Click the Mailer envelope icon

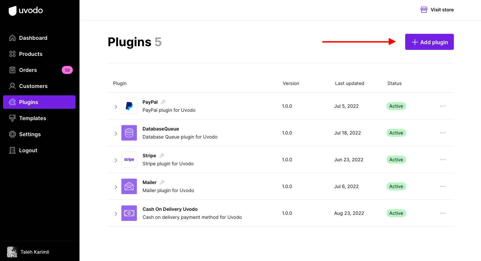coord(129,186)
